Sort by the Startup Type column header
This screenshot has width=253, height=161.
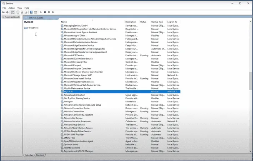pyautogui.click(x=158, y=22)
